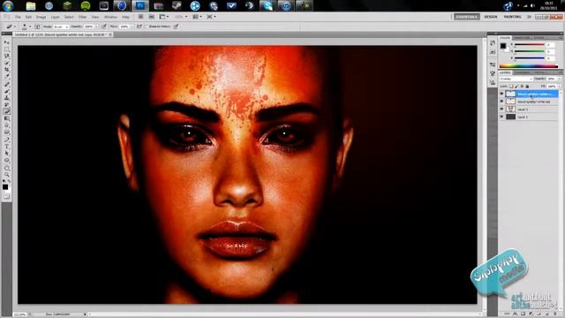This screenshot has width=565, height=318.
Task: Select the Gradient tool
Action: click(7, 118)
